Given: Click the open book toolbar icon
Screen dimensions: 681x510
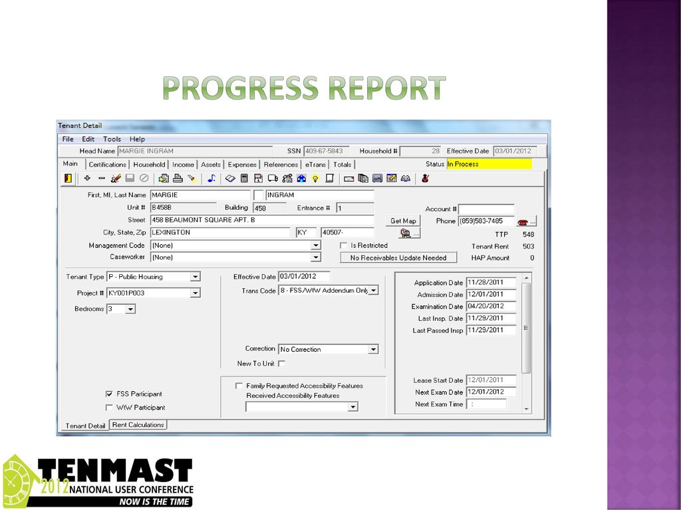Looking at the screenshot, I should 230,178.
